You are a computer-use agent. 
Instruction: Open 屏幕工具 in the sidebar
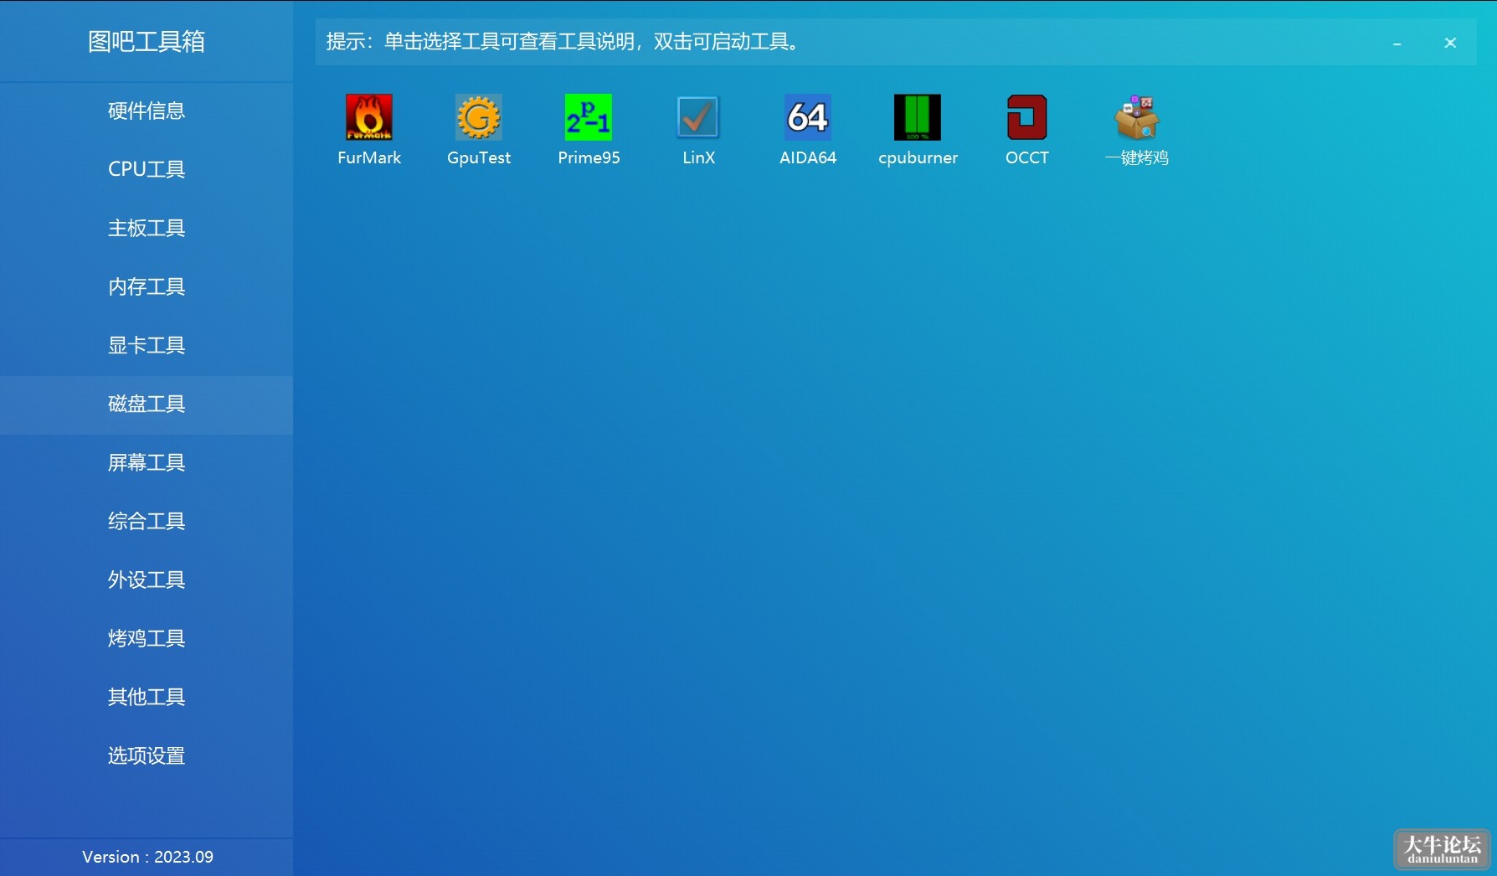147,462
